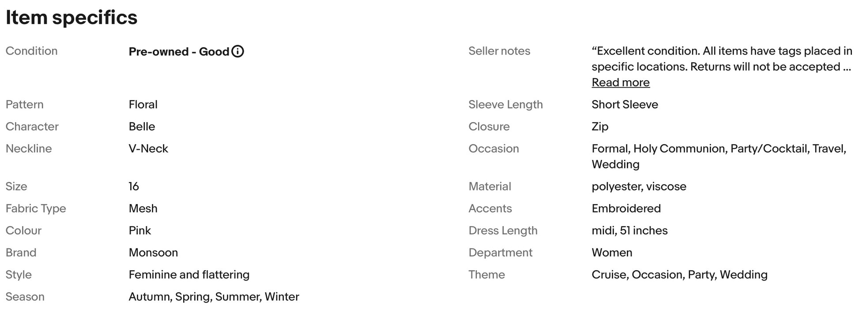Click the Belle character value
Screen dimensions: 859x323
(142, 126)
